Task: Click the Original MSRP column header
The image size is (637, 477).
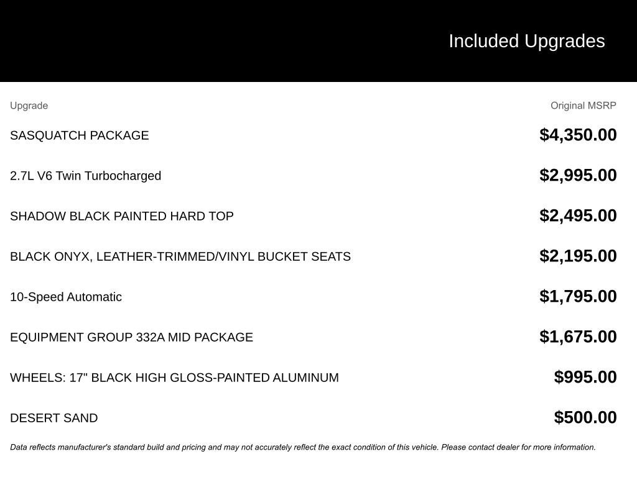Action: (x=583, y=106)
